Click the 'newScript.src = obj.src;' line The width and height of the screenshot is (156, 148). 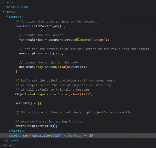click(x=41, y=53)
